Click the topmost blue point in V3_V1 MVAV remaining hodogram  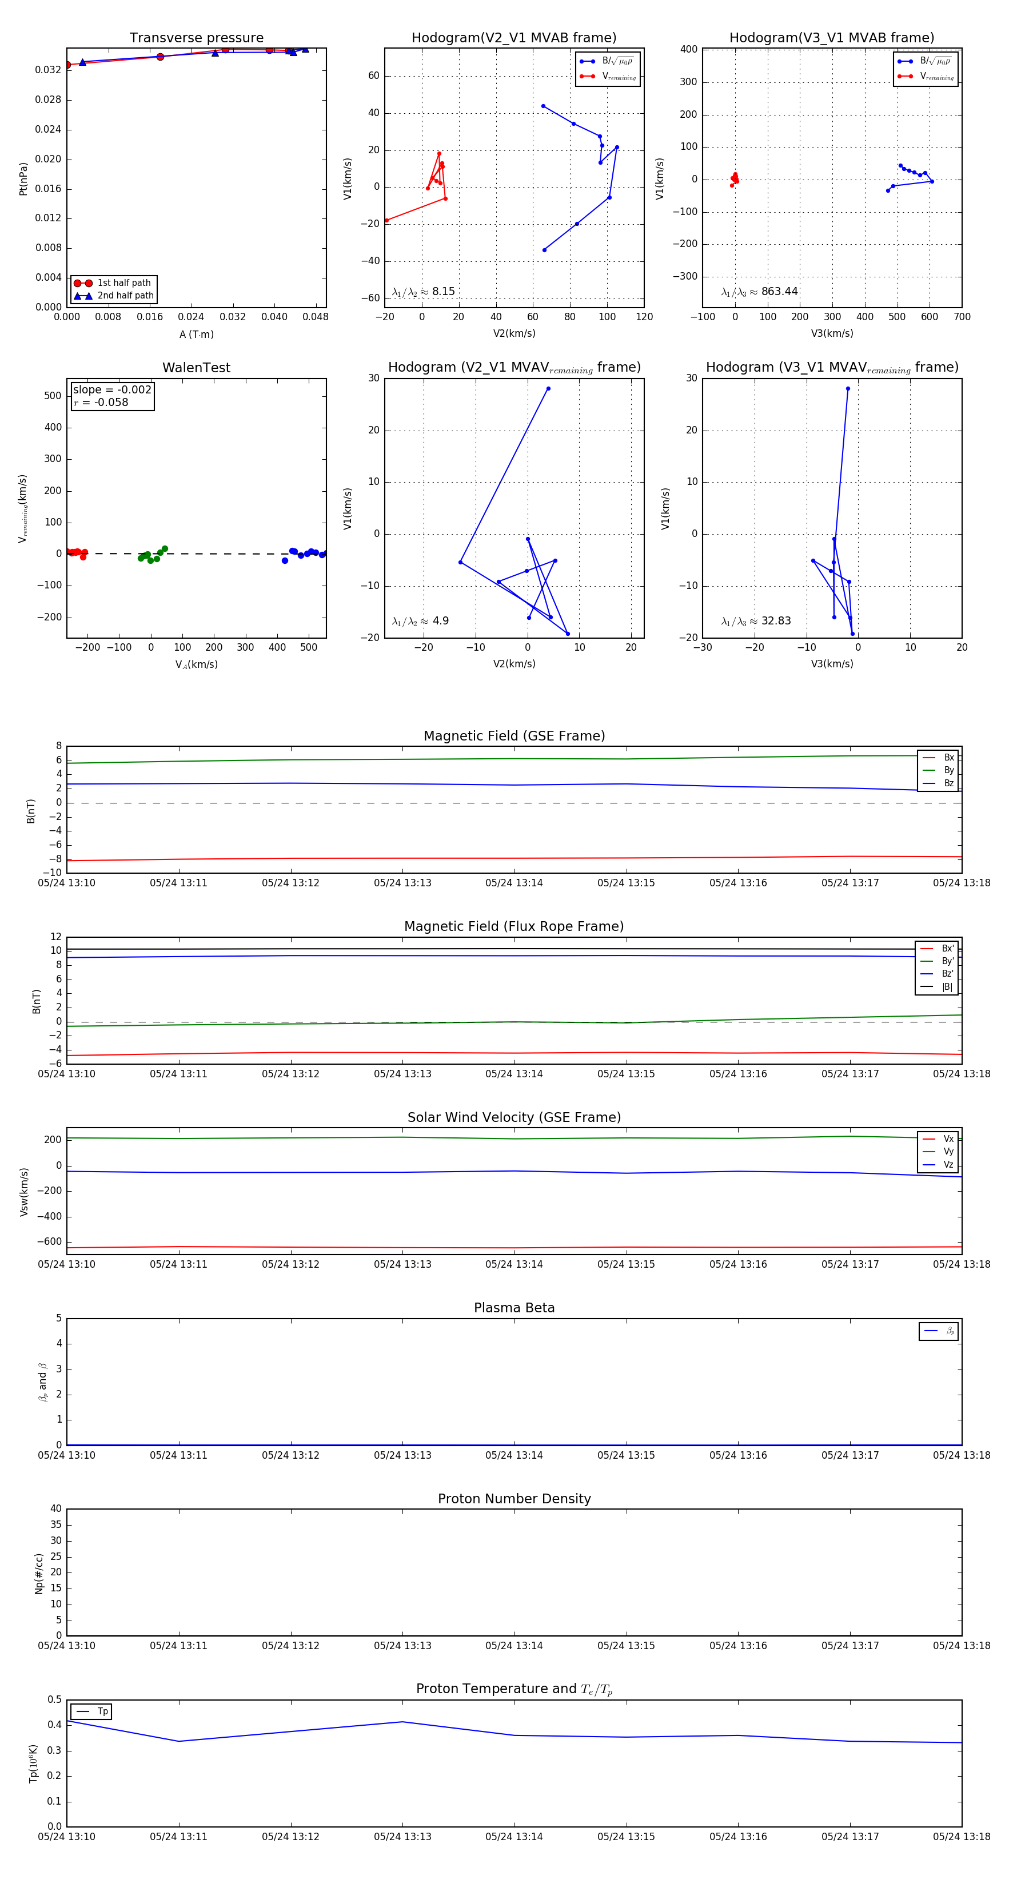coord(848,389)
